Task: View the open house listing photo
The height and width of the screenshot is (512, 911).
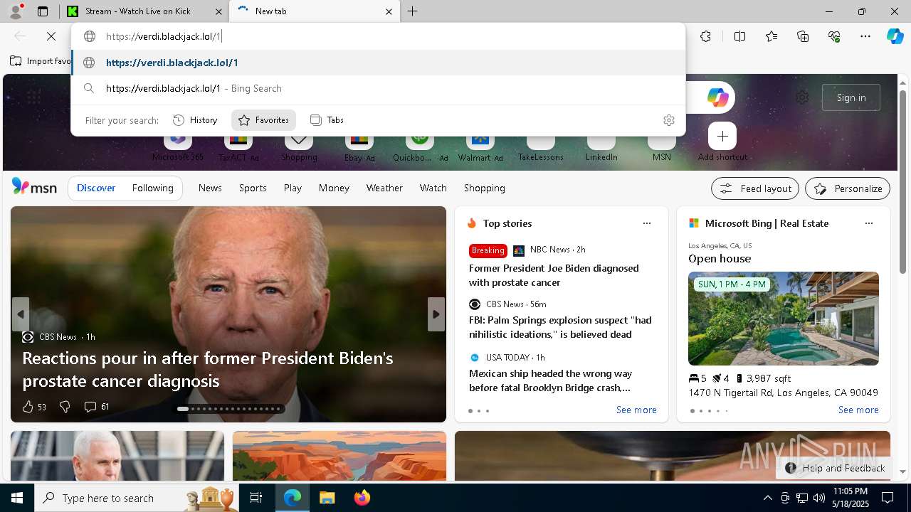Action: (x=784, y=319)
